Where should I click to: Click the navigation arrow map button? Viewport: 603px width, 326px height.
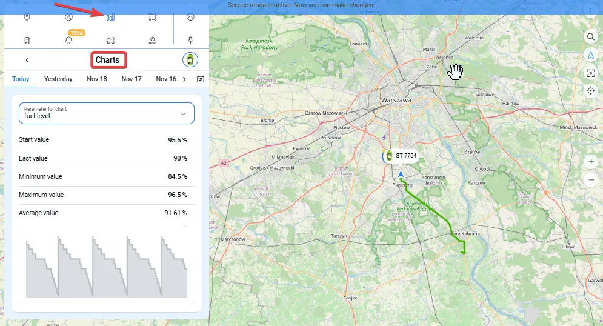(x=591, y=55)
